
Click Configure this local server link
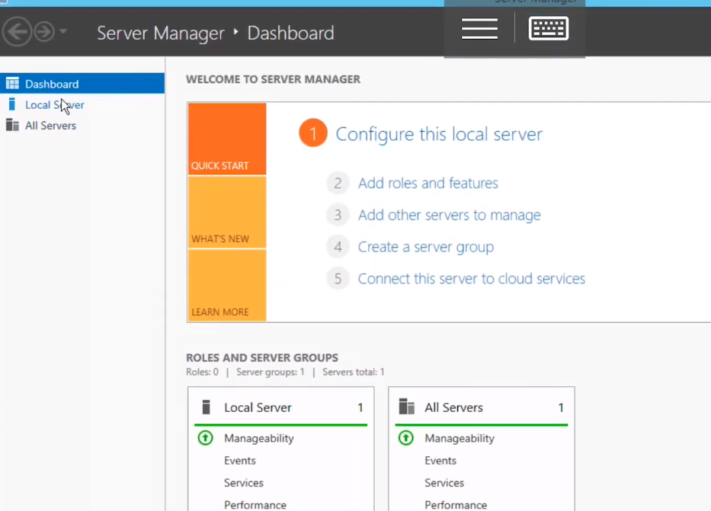click(439, 135)
